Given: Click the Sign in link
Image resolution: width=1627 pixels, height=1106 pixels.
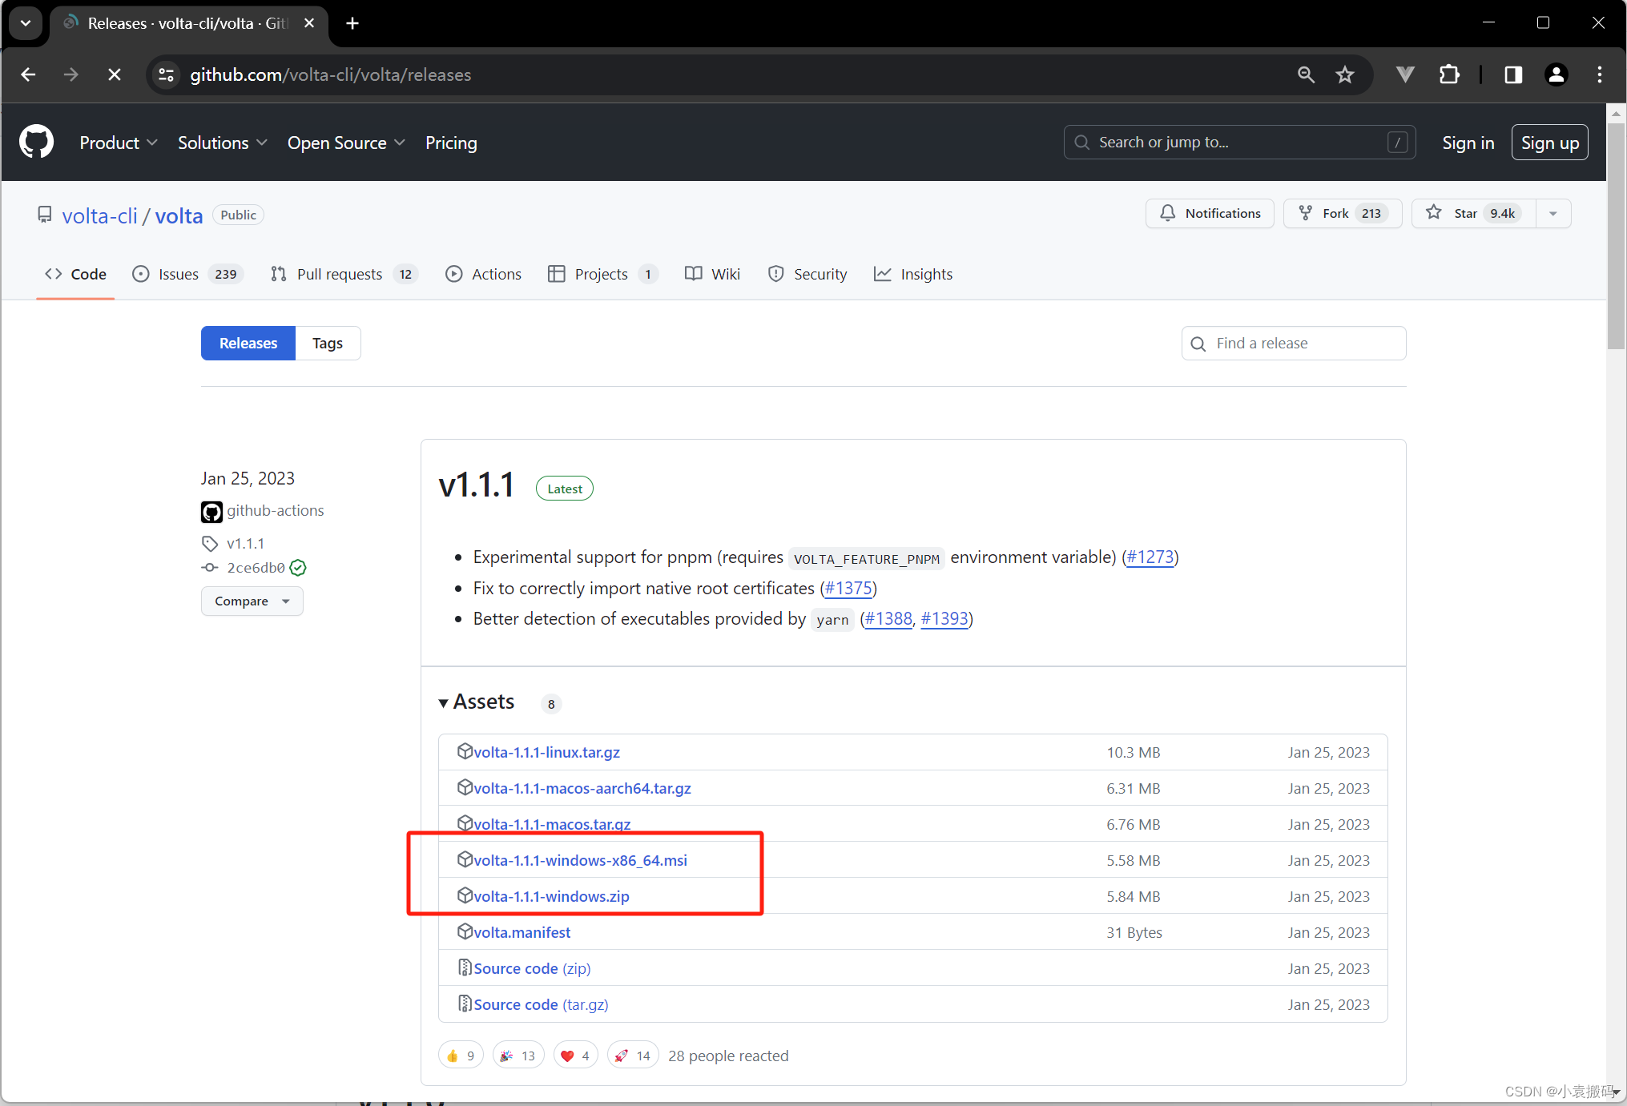Looking at the screenshot, I should tap(1468, 143).
